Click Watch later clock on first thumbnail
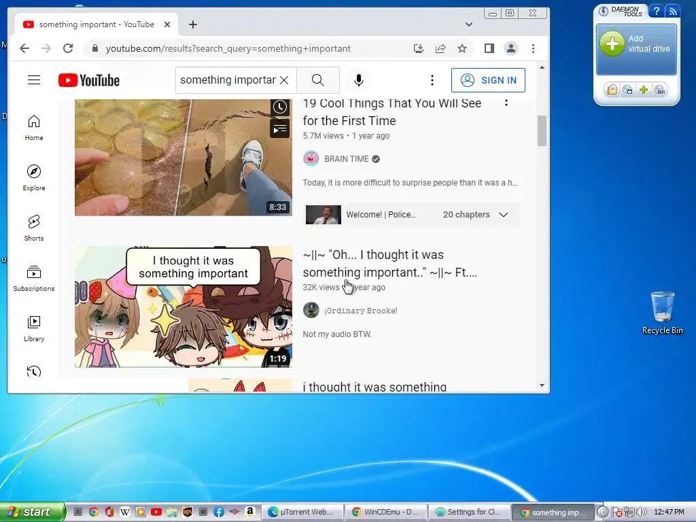The image size is (696, 522). tap(279, 107)
